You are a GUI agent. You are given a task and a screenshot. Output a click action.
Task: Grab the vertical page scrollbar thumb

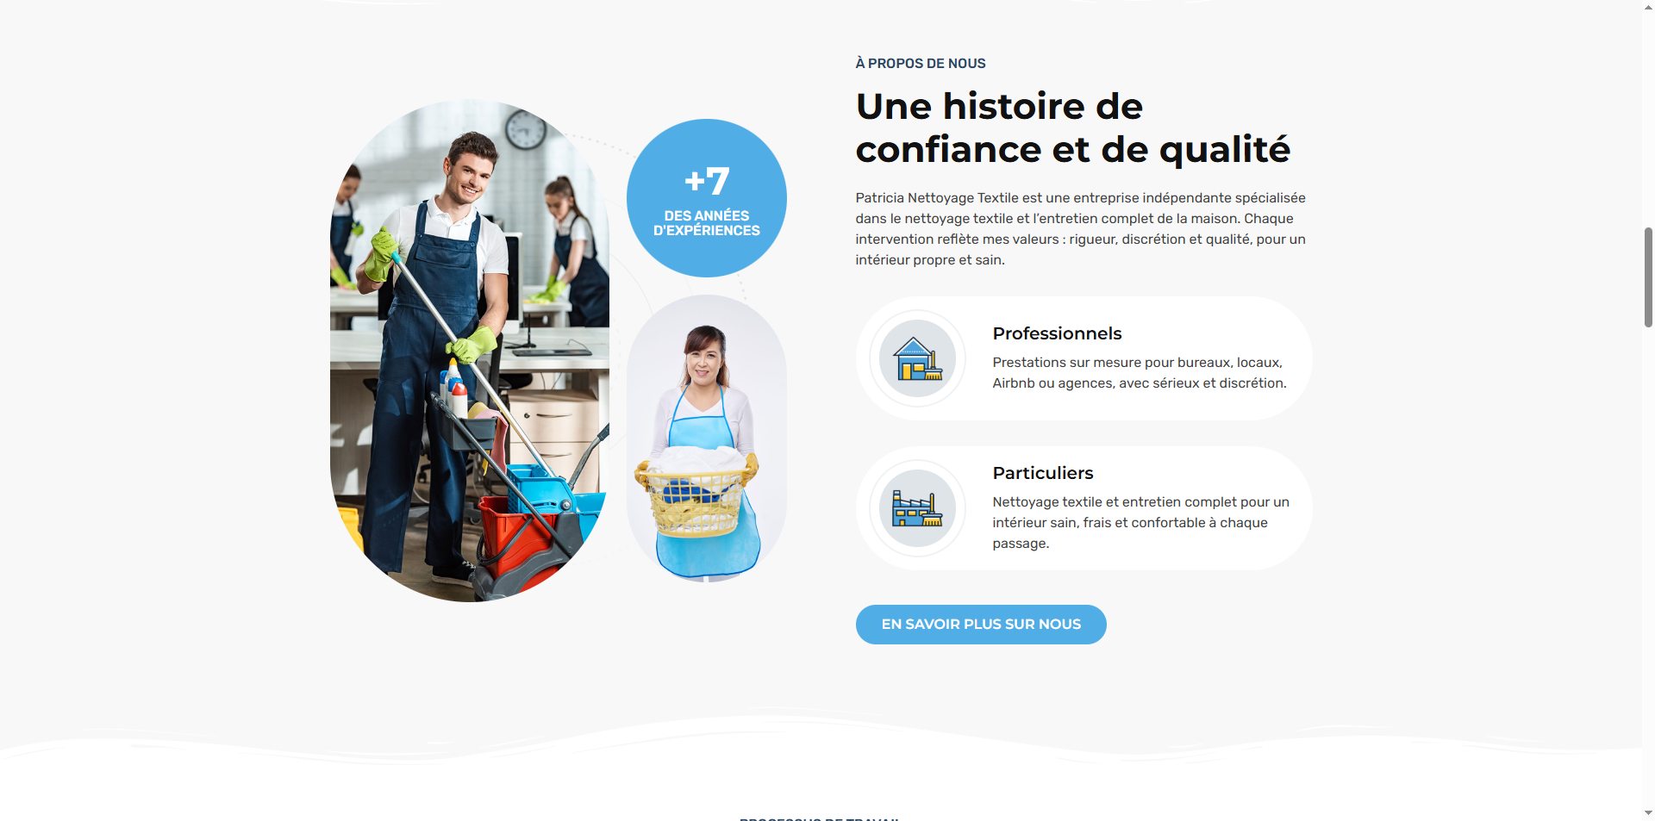click(x=1648, y=277)
